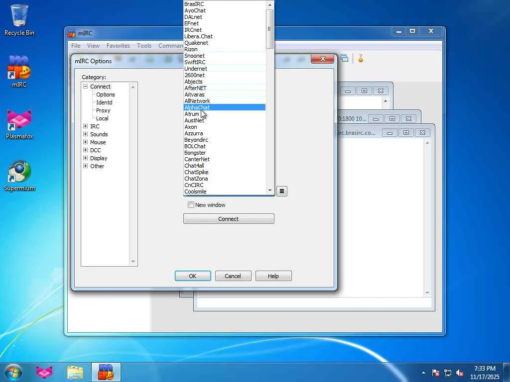
Task: Expand the DCC category
Action: tap(86, 150)
